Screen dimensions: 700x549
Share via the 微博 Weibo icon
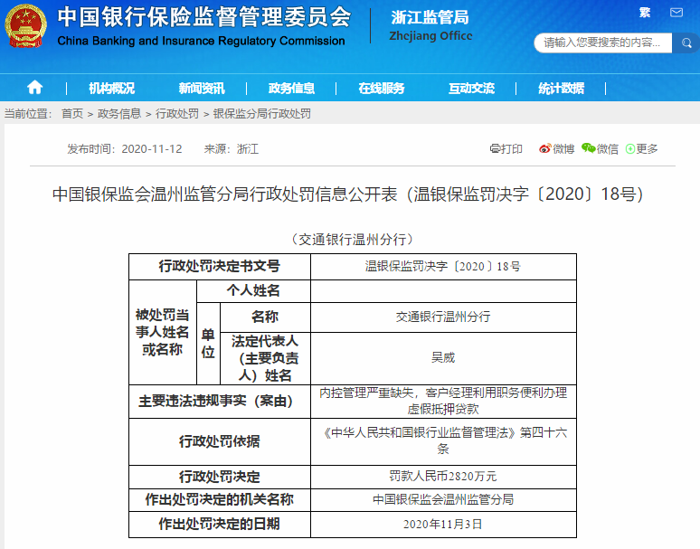(x=556, y=148)
